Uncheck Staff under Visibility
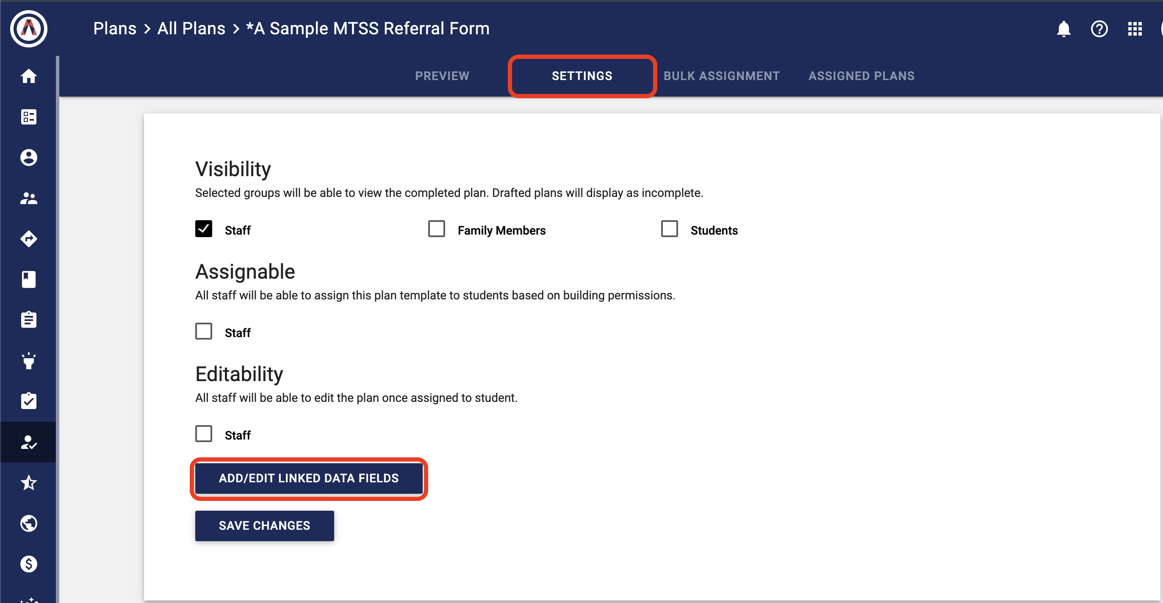This screenshot has height=603, width=1163. coord(204,229)
